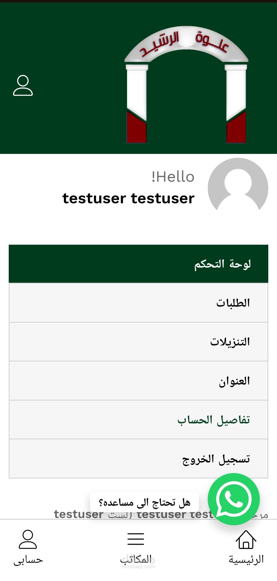This screenshot has height=581, width=277.
Task: Tap the house icon in bottom navigation
Action: click(246, 540)
